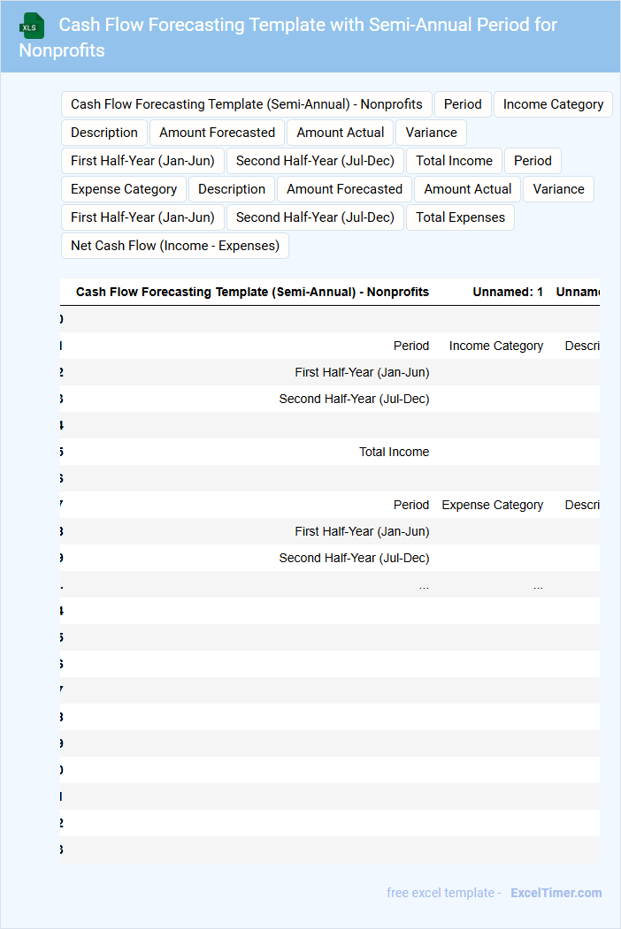Click bold table header 'Cash Flow Forecasting Template (Semi-Annual) - Nonprofits'
This screenshot has height=929, width=621.
(x=252, y=292)
